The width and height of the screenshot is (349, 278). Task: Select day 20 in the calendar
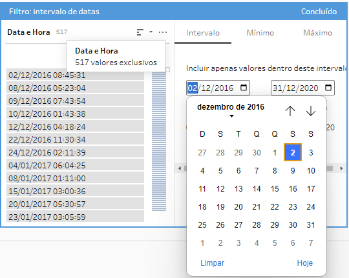click(238, 206)
